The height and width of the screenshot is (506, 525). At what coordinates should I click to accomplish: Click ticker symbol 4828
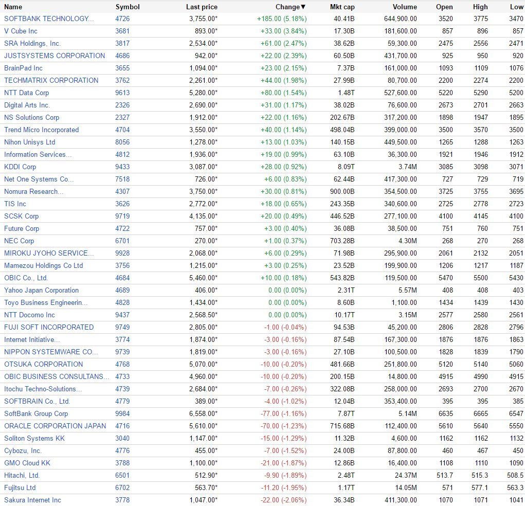coord(122,303)
